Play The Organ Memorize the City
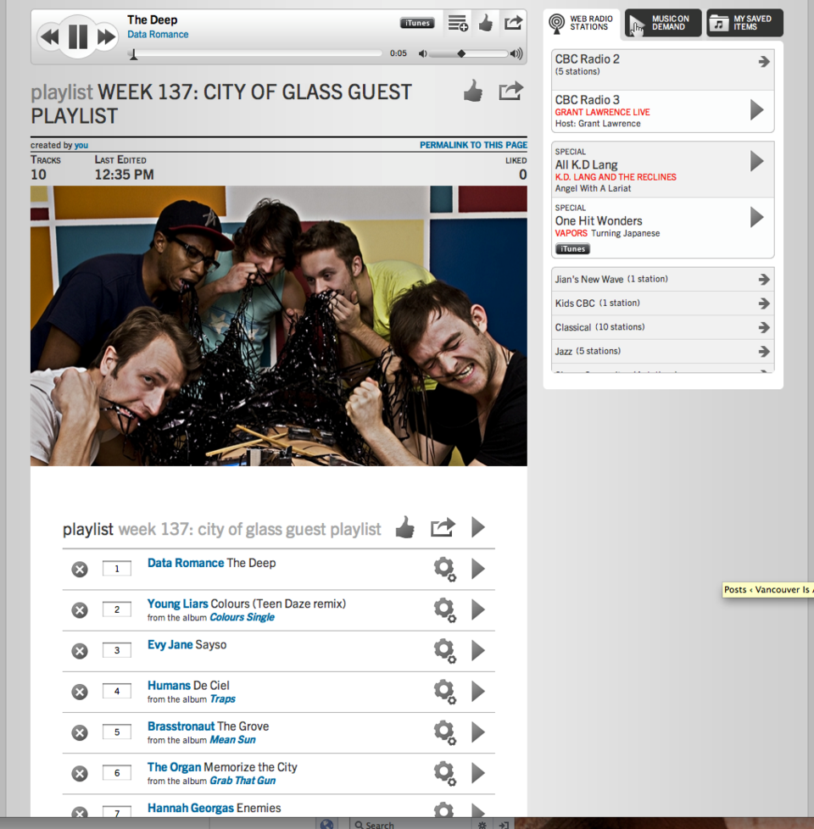Image resolution: width=814 pixels, height=829 pixels. coord(478,773)
